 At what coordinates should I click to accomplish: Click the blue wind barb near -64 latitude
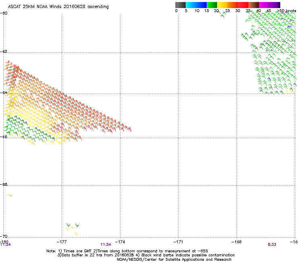coord(269,79)
